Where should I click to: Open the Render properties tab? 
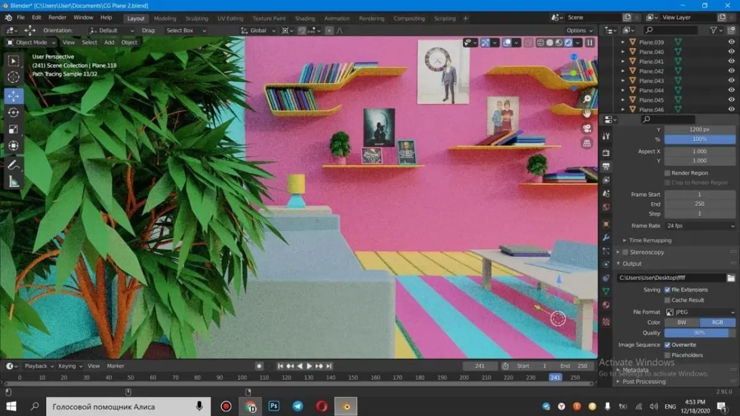[606, 153]
